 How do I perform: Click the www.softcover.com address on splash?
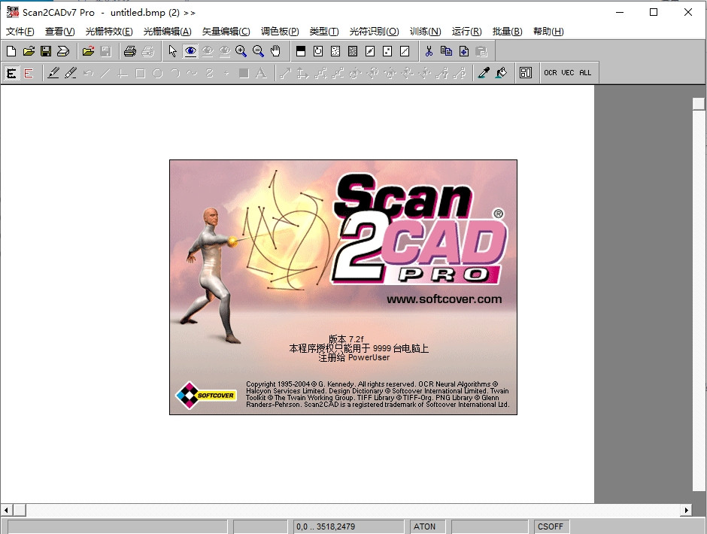tap(444, 299)
